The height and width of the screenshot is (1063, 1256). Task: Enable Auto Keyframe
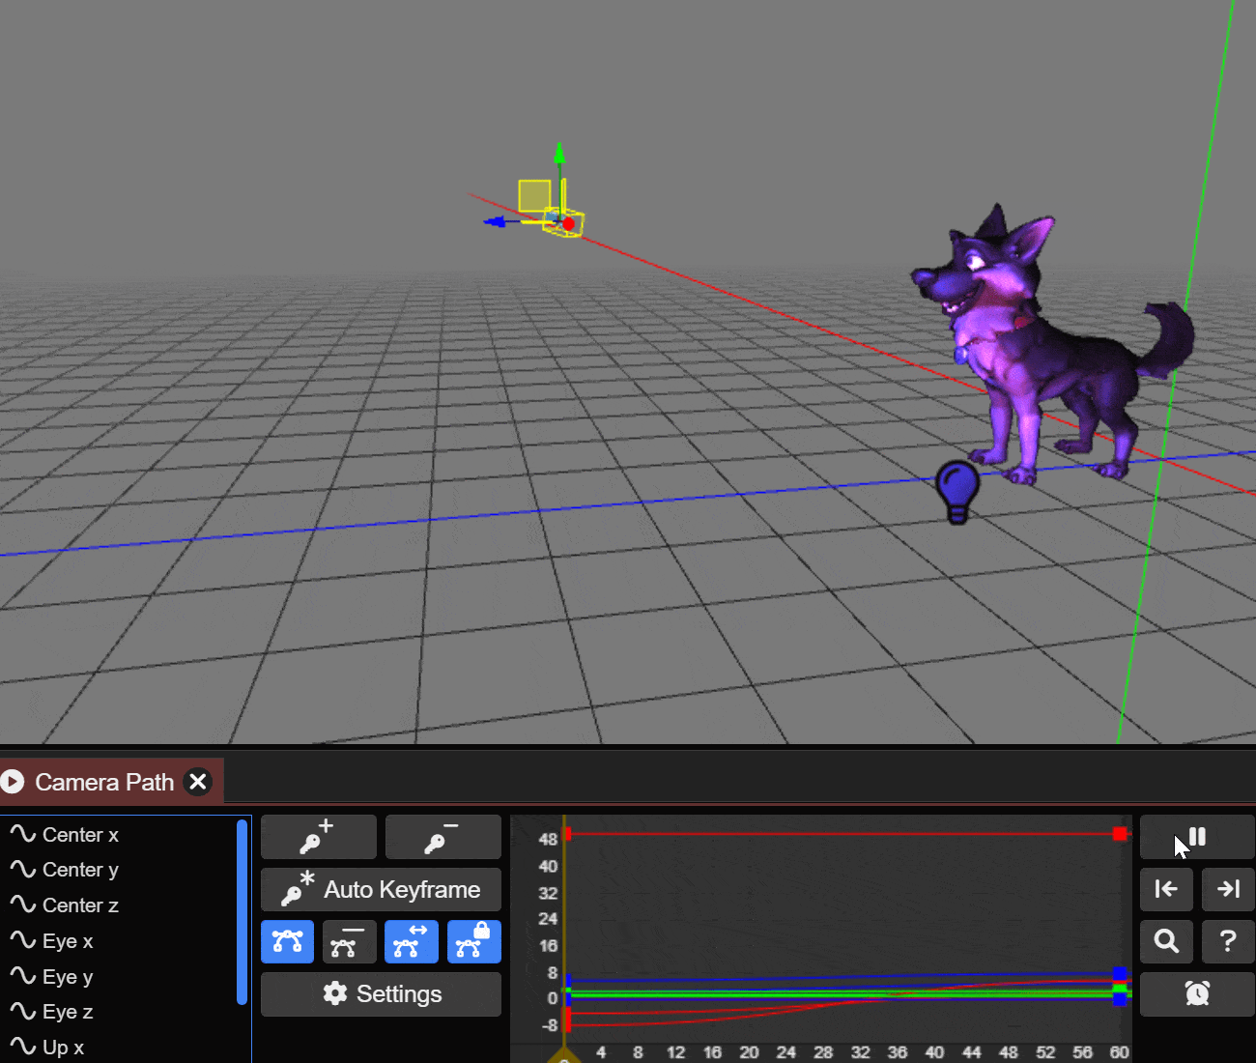tap(381, 889)
